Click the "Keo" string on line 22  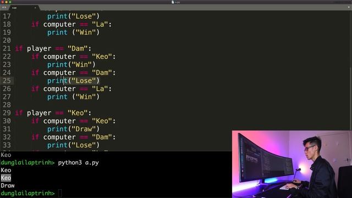pos(102,57)
